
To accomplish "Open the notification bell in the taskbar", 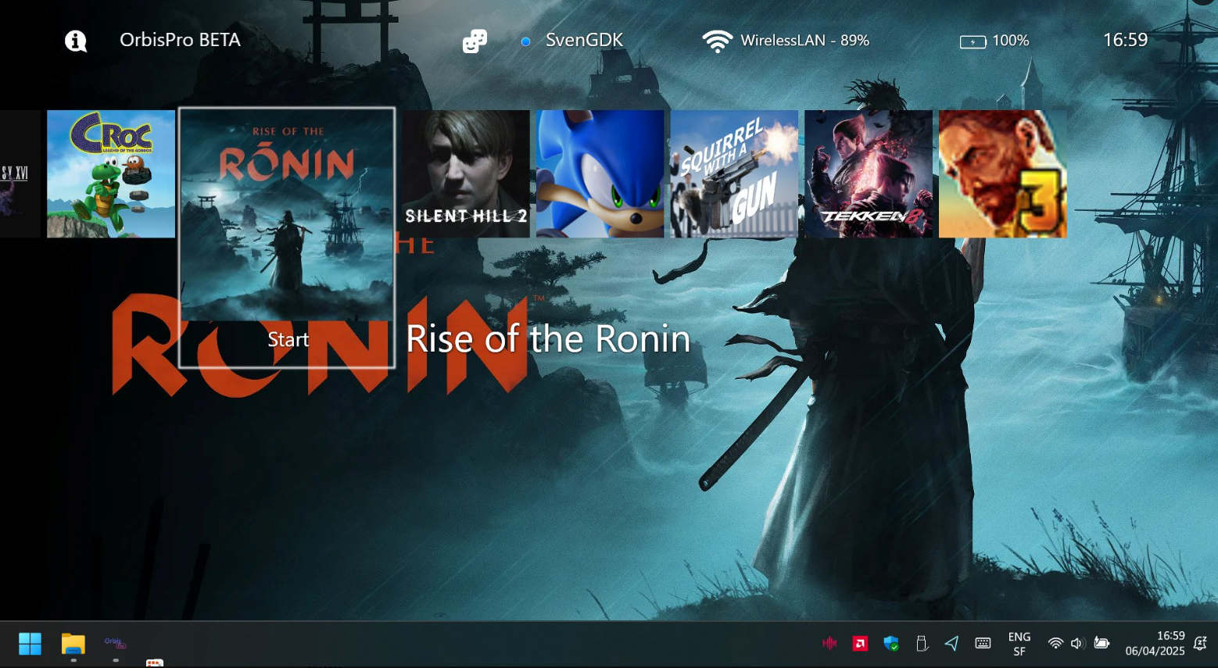I will click(1200, 644).
